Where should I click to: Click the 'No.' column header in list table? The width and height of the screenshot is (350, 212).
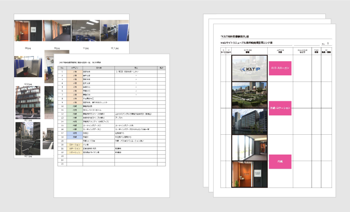62,68
